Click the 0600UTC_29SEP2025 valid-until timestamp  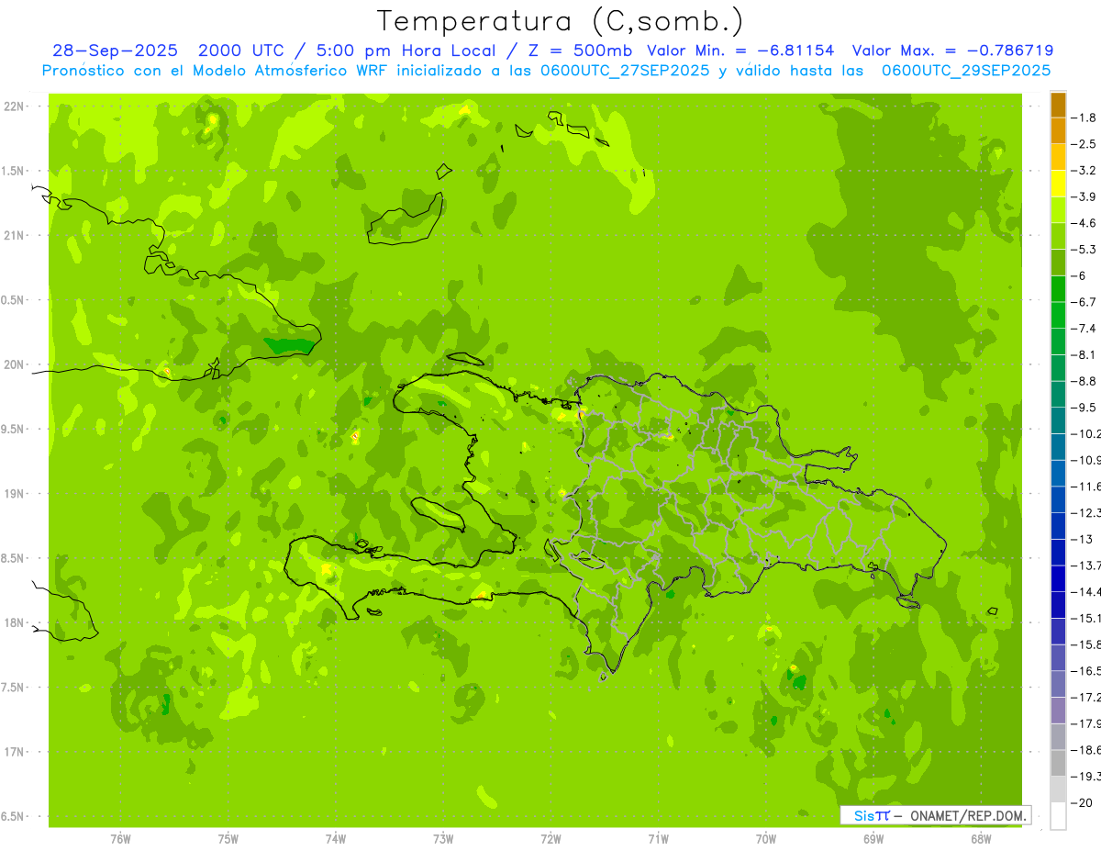click(x=966, y=70)
